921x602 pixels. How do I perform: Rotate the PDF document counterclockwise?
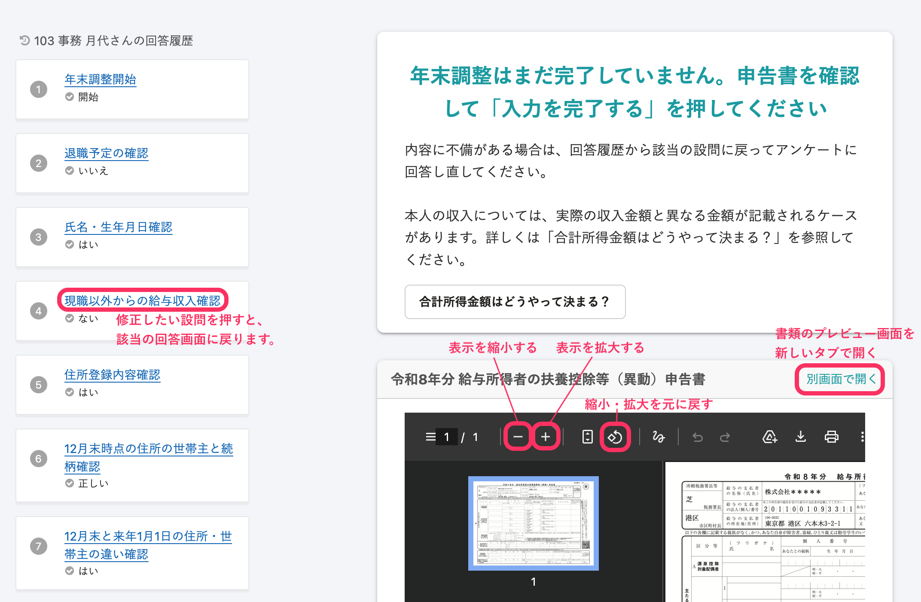click(615, 437)
